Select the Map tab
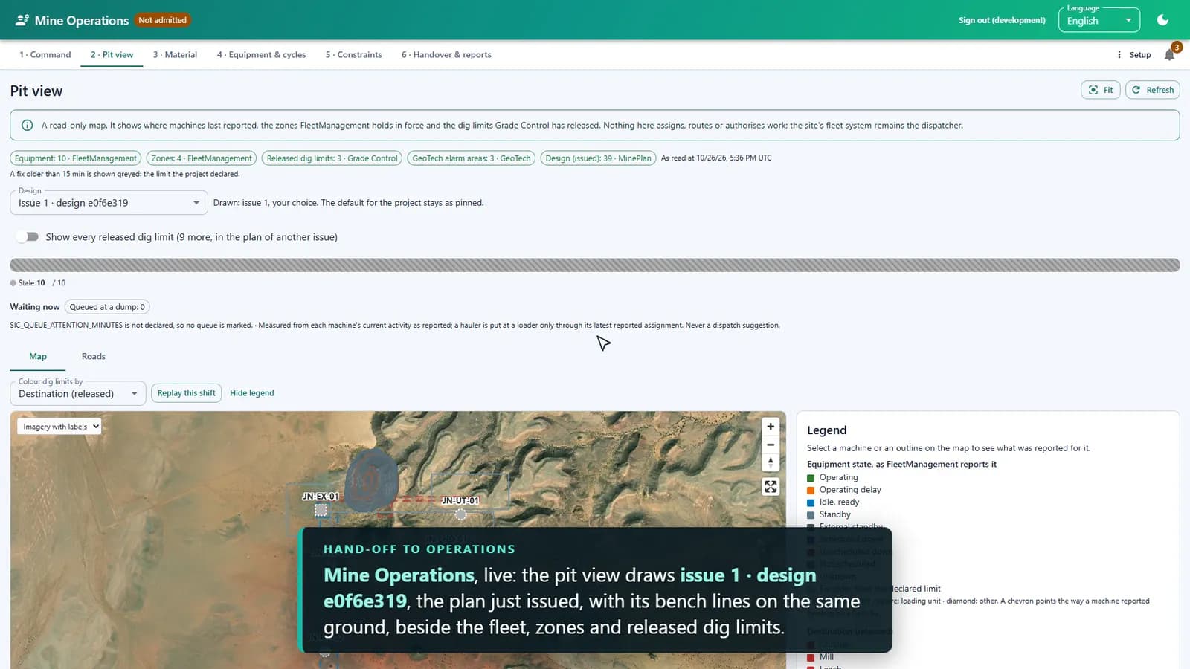Viewport: 1190px width, 669px height. tap(38, 357)
